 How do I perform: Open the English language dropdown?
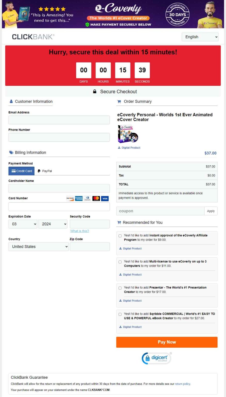coord(200,37)
